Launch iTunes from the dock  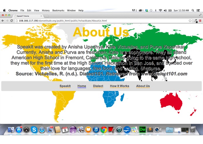click(96, 130)
